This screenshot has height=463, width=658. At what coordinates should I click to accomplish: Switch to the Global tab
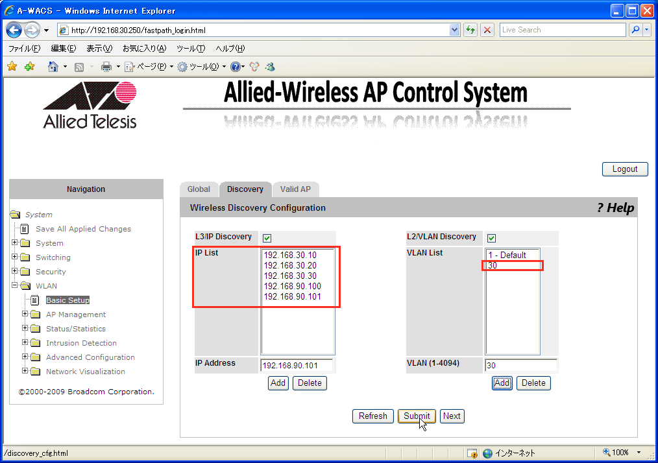(199, 189)
